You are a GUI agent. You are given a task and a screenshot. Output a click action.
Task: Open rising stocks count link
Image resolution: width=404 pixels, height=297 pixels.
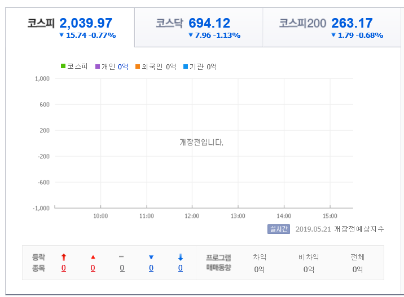click(x=93, y=268)
